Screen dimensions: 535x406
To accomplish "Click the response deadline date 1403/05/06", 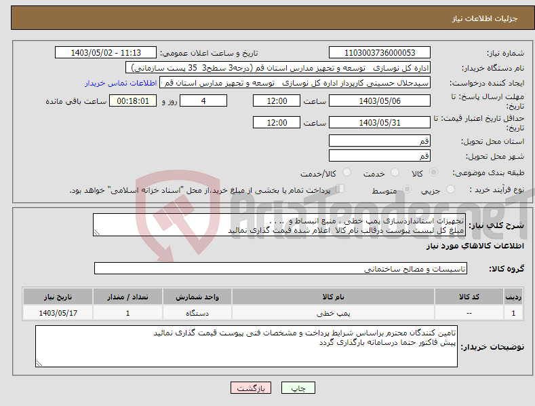I will pyautogui.click(x=380, y=100).
